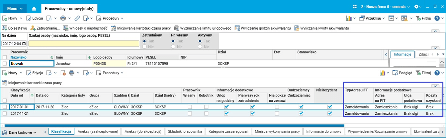Toggle NieRezydent checkbox in 2017-01-01 row
The width and height of the screenshot is (446, 138).
coord(329,107)
